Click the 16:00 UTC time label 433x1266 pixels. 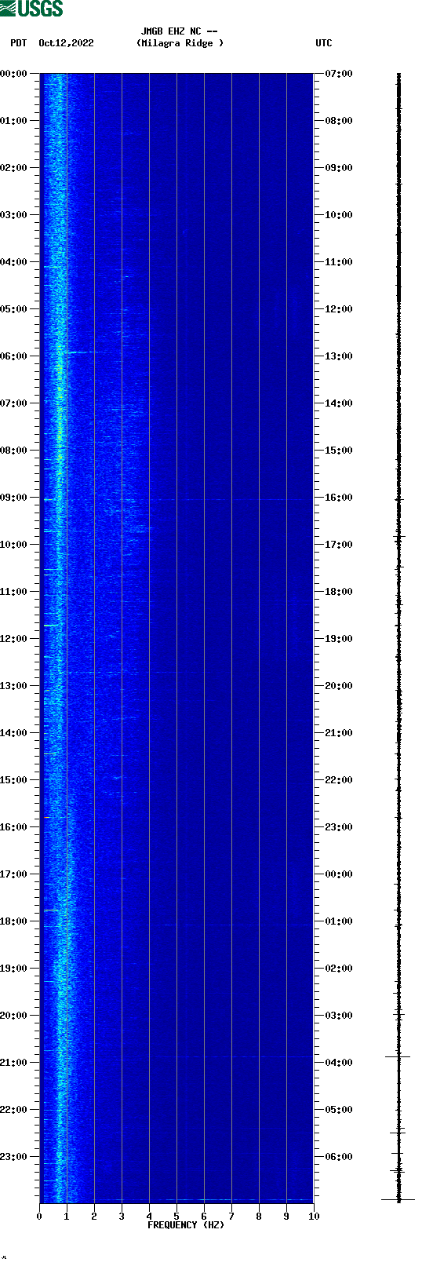pyautogui.click(x=339, y=498)
